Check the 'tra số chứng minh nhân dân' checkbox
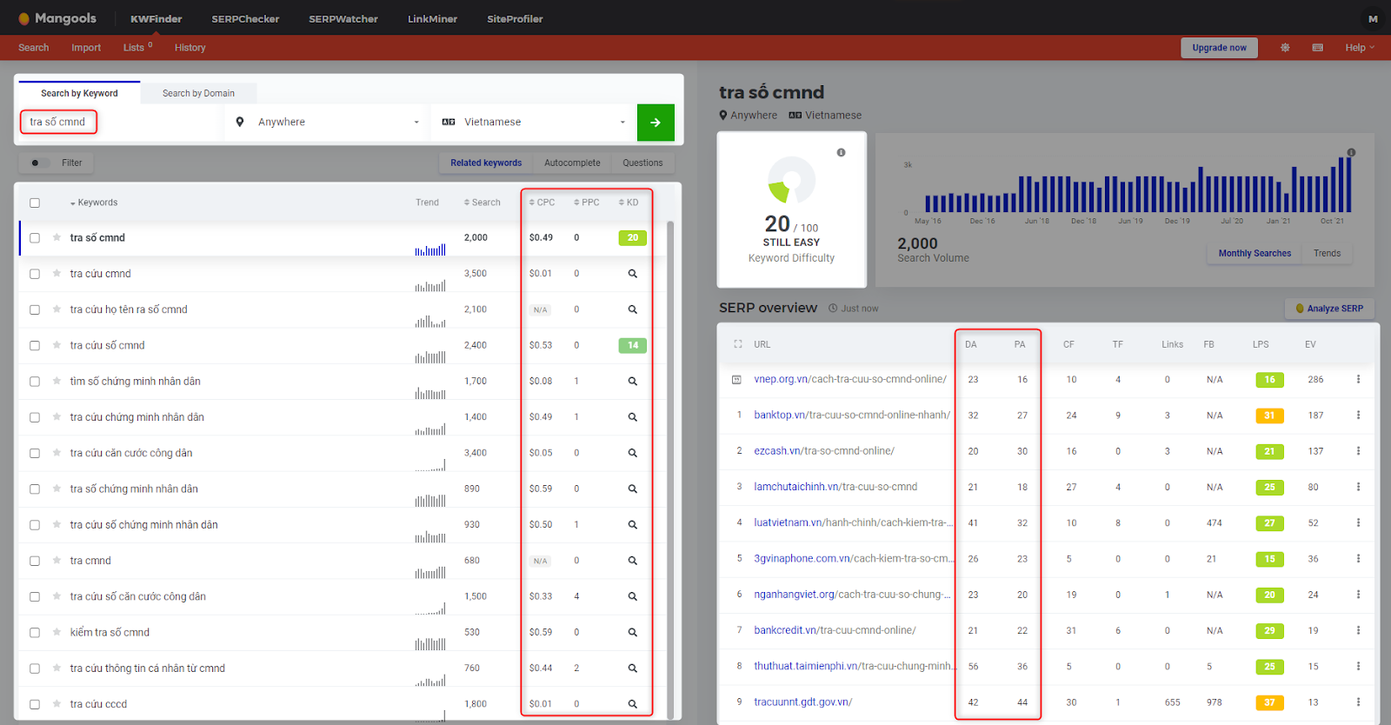The width and height of the screenshot is (1391, 725). [35, 489]
